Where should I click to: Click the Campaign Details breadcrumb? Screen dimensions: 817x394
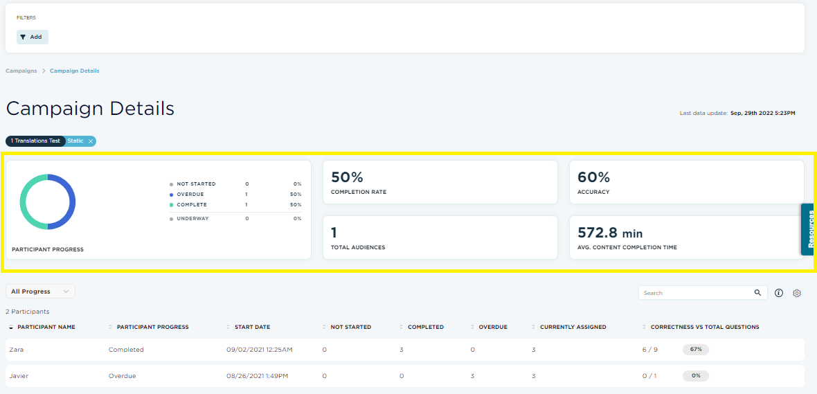[75, 71]
